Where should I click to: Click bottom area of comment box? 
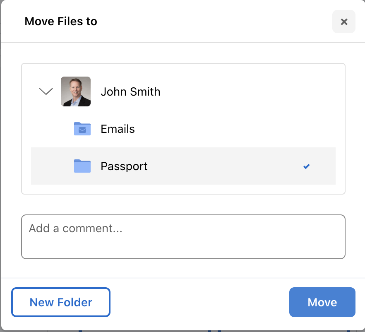pos(183,250)
